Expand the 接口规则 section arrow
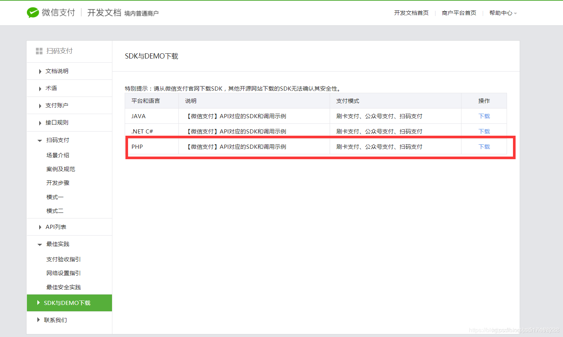 coord(40,123)
